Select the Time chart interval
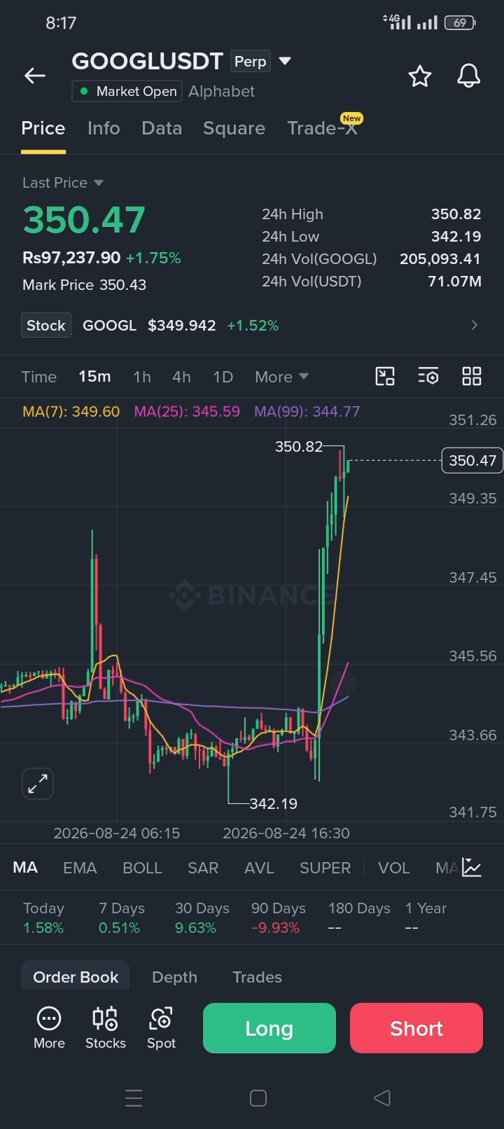504x1129 pixels. tap(39, 377)
